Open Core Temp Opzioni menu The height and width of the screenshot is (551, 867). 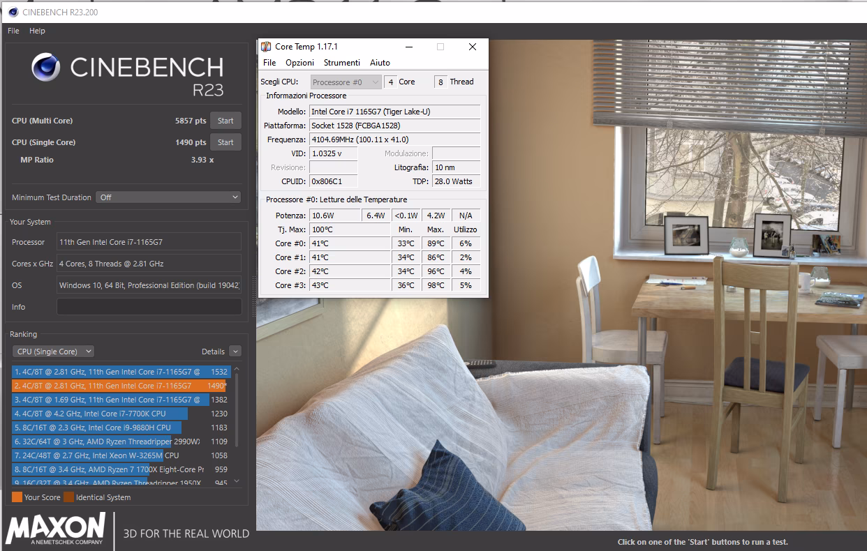299,63
